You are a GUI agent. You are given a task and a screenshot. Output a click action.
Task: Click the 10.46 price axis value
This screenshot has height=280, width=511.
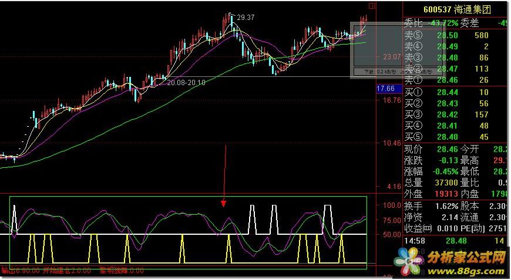(x=392, y=143)
